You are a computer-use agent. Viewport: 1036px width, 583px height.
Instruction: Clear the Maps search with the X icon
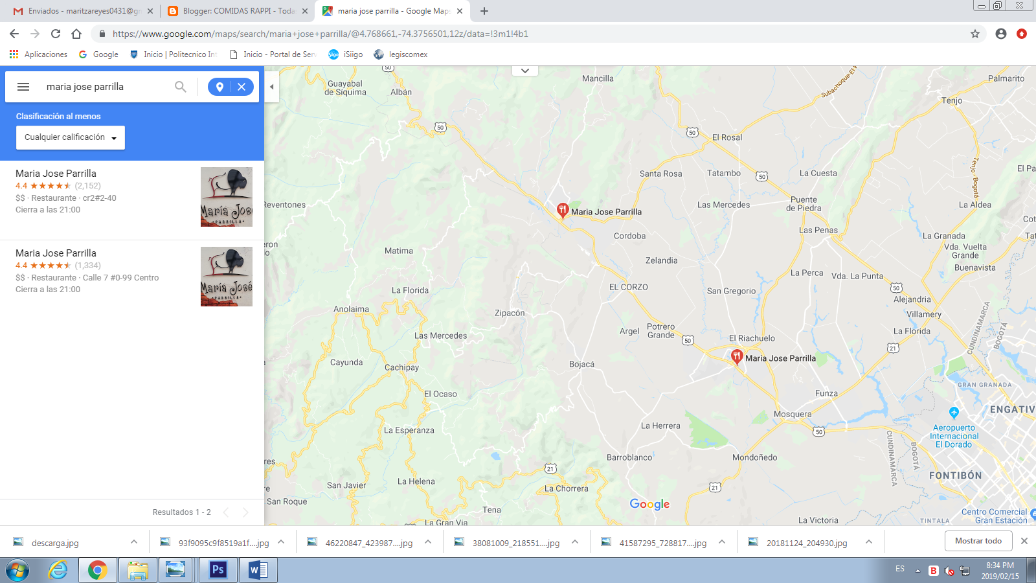pos(242,87)
